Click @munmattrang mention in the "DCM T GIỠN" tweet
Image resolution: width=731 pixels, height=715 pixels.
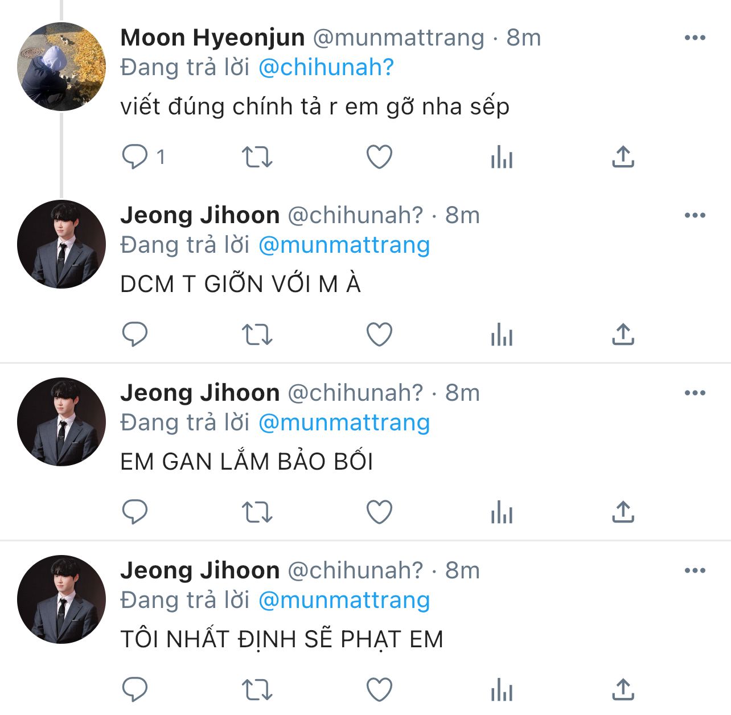coord(344,245)
